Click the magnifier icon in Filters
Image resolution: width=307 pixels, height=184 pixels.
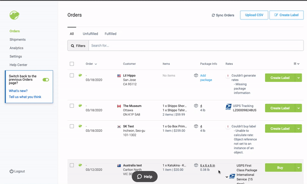[73, 46]
